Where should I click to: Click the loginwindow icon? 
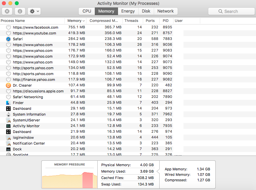(8, 138)
